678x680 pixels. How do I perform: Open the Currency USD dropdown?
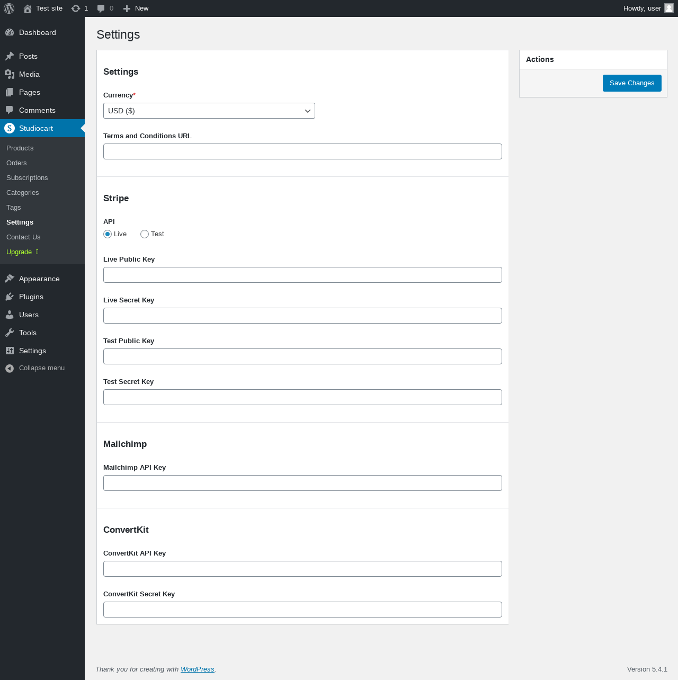(x=209, y=111)
